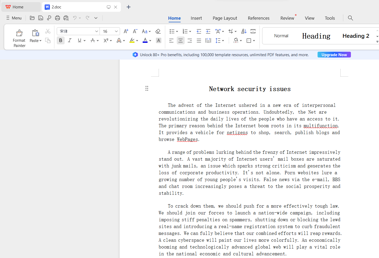Screen dimensions: 379x258
Task: Open the font name dropdown
Action: pos(96,31)
